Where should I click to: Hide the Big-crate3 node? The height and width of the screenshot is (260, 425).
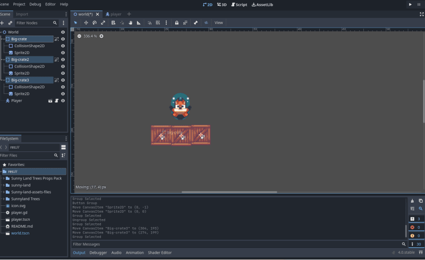63,80
